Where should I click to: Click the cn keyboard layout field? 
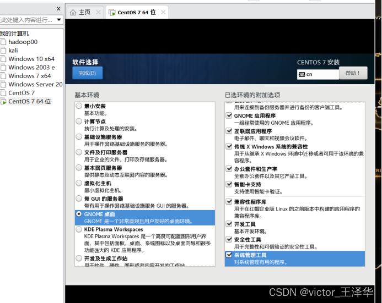click(x=318, y=74)
